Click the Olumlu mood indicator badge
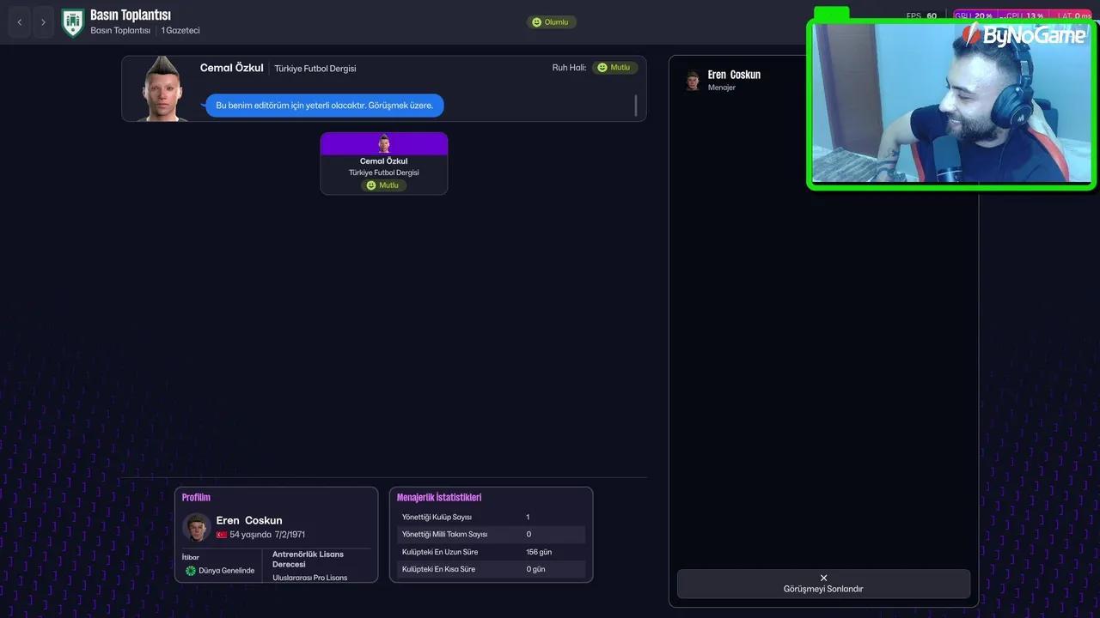Viewport: 1100px width, 618px height. coord(551,22)
